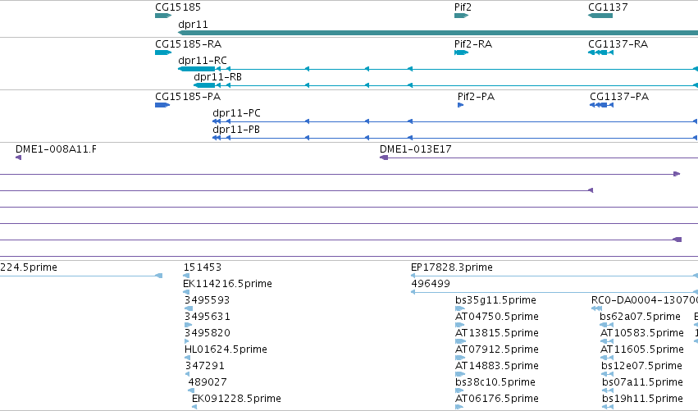Select the 496499 EST label

431,284
